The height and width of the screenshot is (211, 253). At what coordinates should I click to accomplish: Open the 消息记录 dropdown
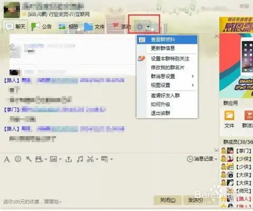pos(202,159)
